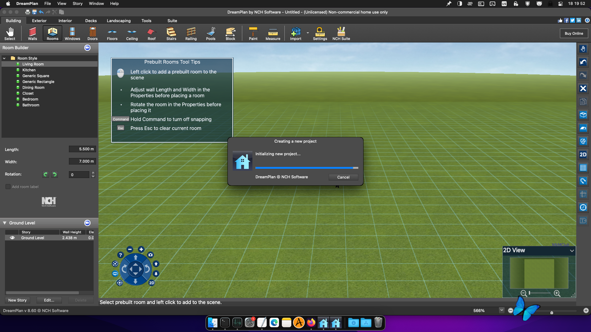Open the Measure tool

point(273,34)
